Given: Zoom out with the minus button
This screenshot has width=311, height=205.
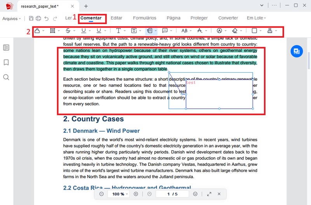Looking at the screenshot, I should click(101, 194).
